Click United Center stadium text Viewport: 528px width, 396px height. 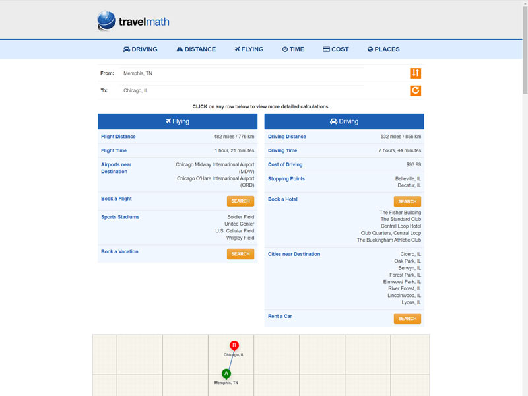[x=240, y=224]
